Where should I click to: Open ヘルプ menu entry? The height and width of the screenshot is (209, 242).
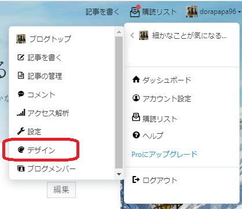click(x=153, y=135)
